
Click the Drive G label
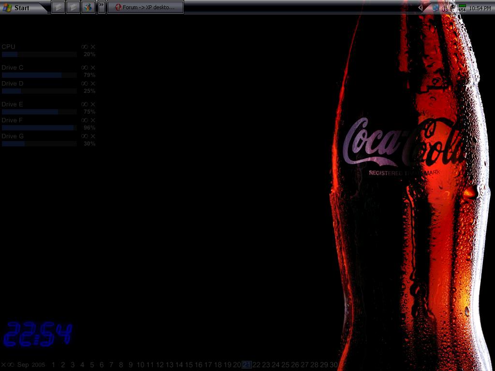coord(12,136)
